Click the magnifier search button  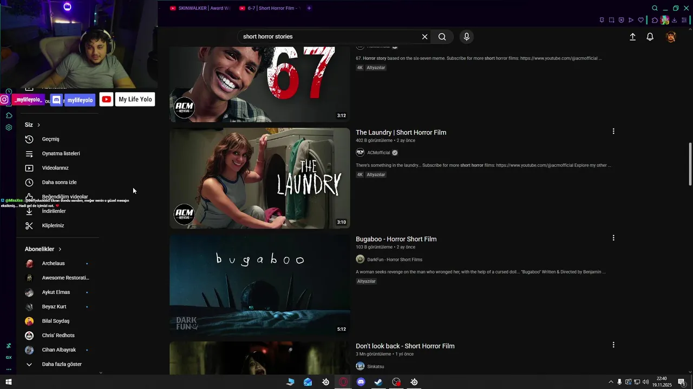[442, 37]
